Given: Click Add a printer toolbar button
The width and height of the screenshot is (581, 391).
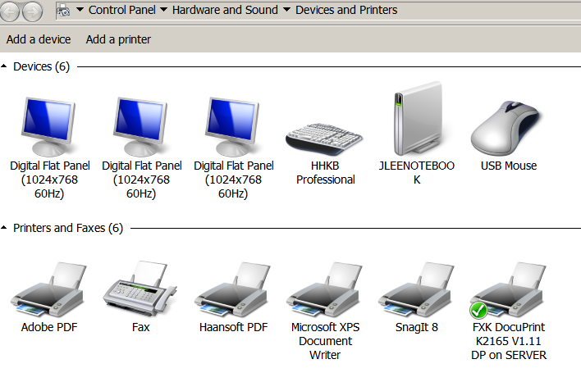Looking at the screenshot, I should tap(118, 39).
